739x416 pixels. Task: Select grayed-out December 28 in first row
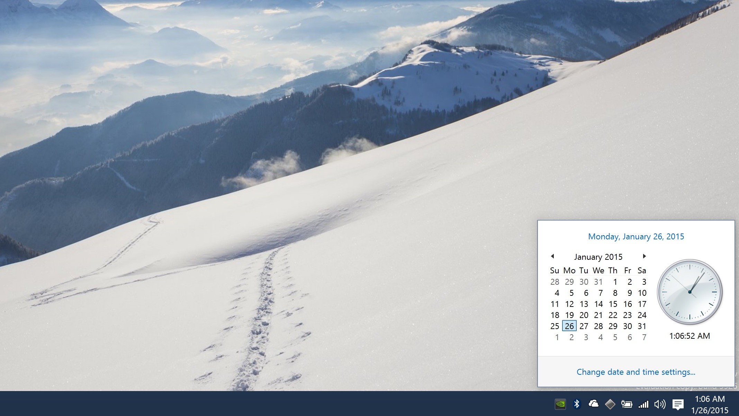555,282
